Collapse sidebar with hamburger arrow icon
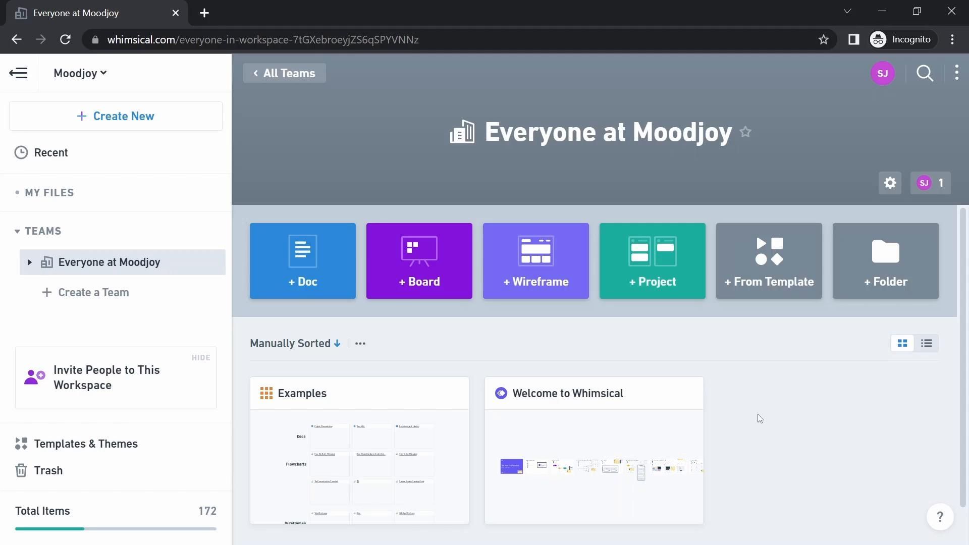Screen dimensions: 969x545 [x=19, y=73]
